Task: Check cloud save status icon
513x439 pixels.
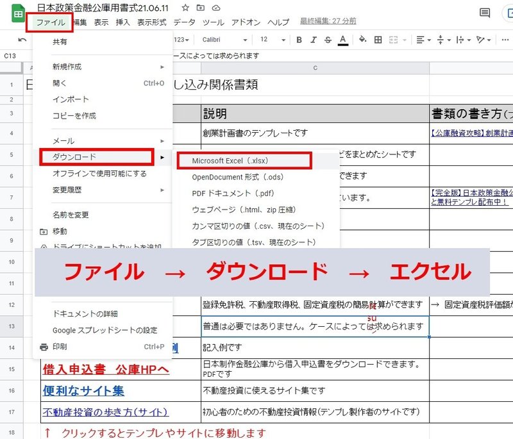Action: click(x=216, y=8)
